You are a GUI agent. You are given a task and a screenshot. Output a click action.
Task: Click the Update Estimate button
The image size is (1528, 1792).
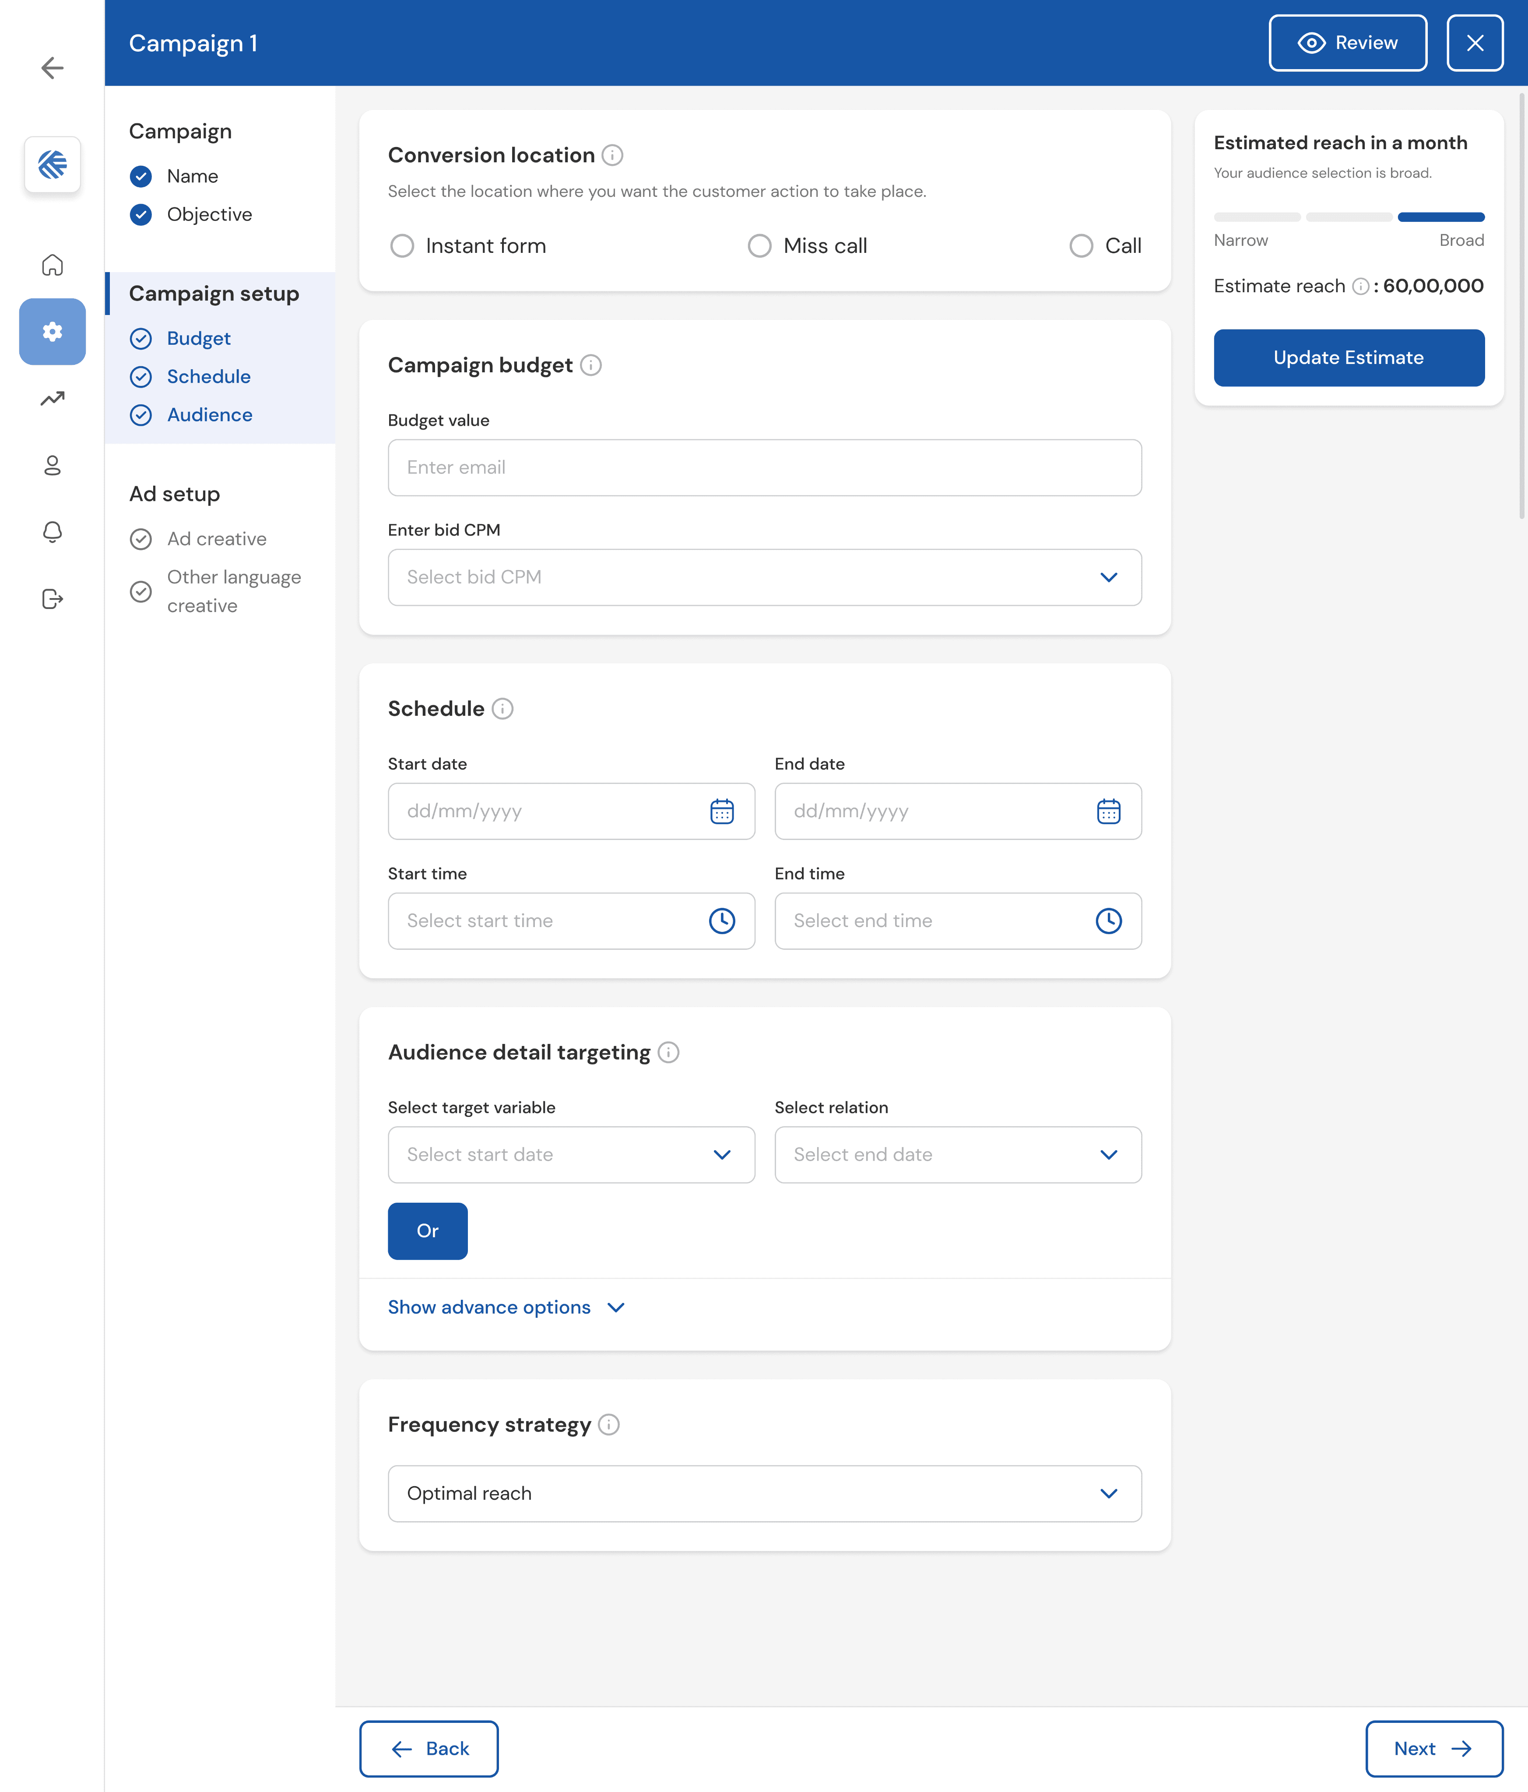click(x=1349, y=358)
